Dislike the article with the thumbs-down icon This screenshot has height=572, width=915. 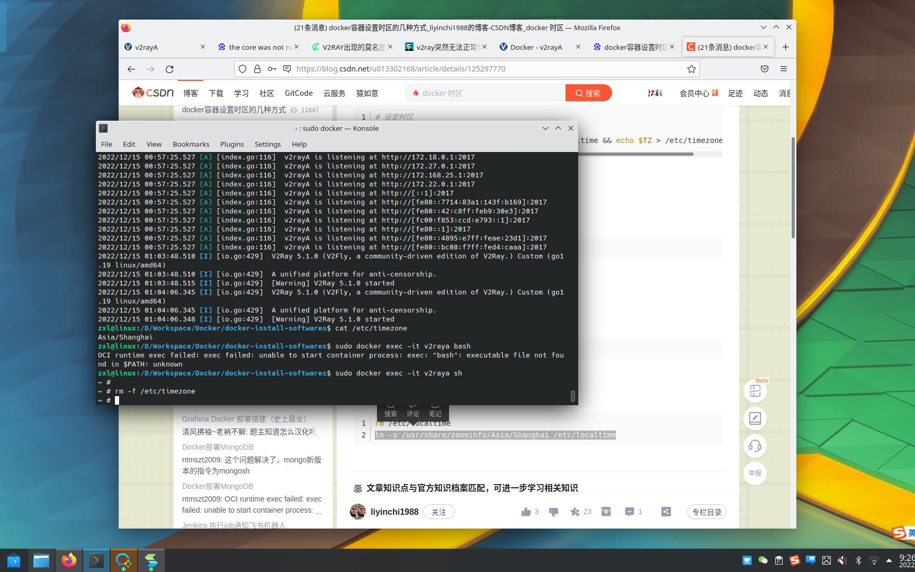553,512
